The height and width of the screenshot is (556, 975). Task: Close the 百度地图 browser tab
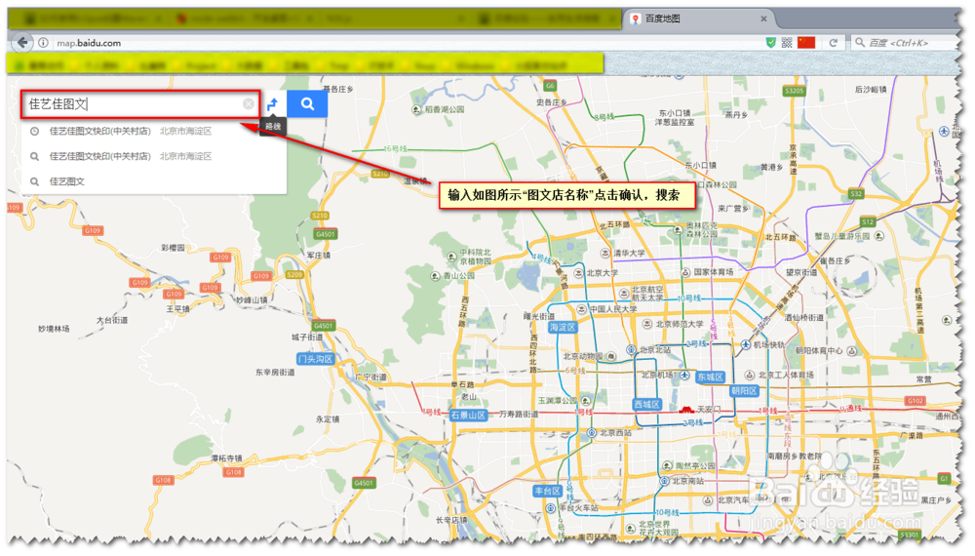click(x=763, y=19)
